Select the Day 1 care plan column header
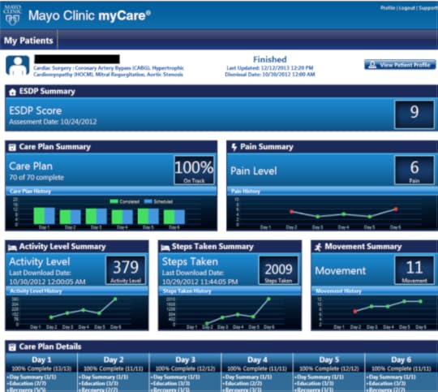This screenshot has height=392, width=438. point(41,364)
